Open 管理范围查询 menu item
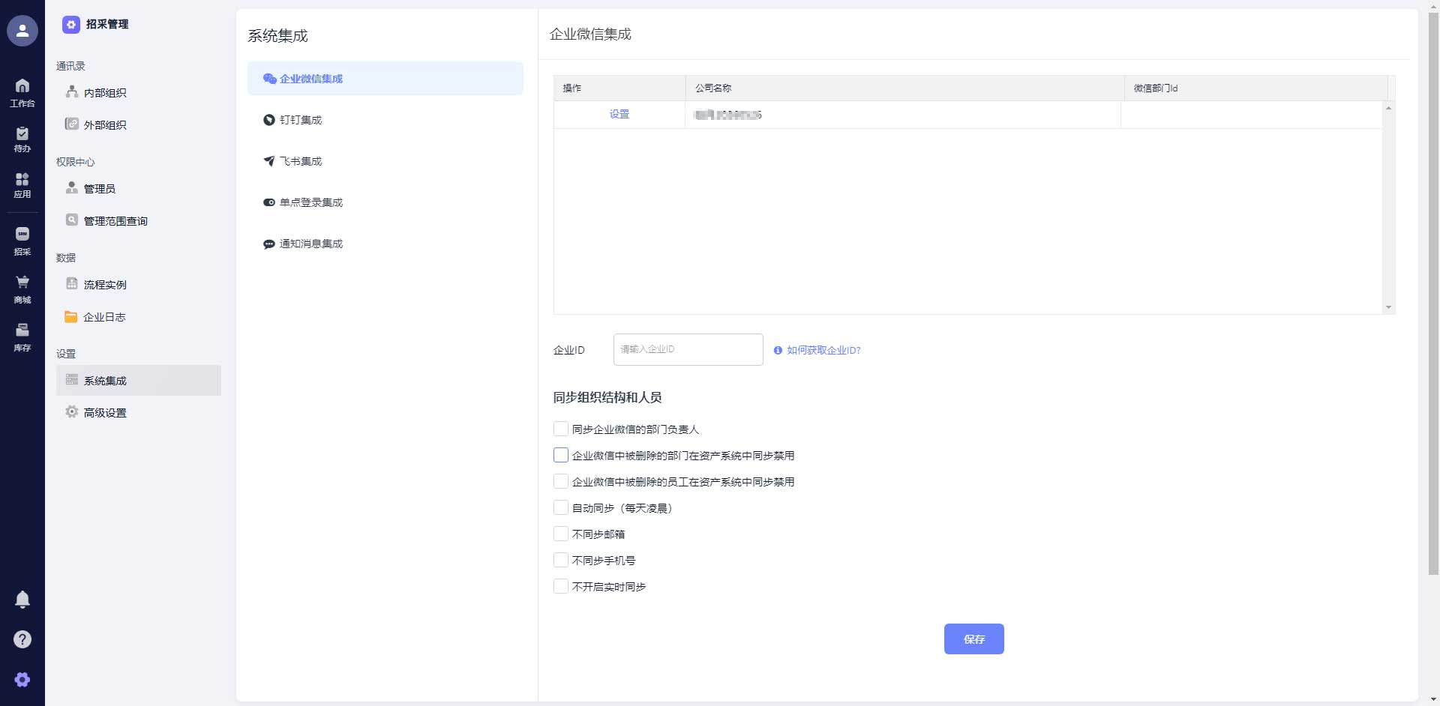The height and width of the screenshot is (706, 1440). tap(139, 221)
